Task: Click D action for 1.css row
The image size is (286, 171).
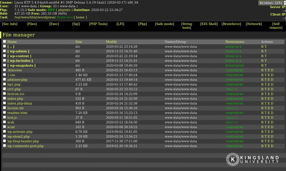Action: tap(272, 75)
